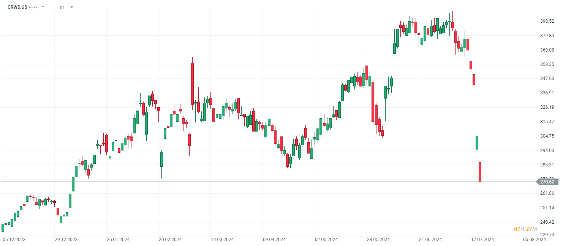Click the D1 interval label
Image resolution: width=563 pixels, height=246 pixels.
(x=62, y=7)
